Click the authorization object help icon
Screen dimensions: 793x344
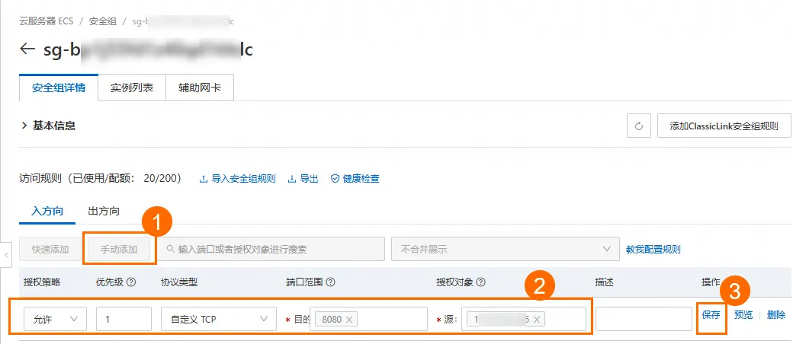(482, 282)
